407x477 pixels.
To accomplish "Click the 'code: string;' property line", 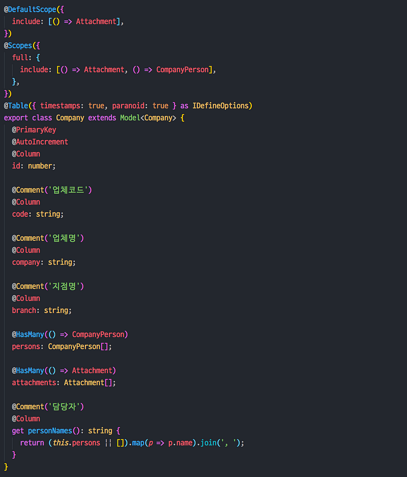I will pyautogui.click(x=38, y=214).
